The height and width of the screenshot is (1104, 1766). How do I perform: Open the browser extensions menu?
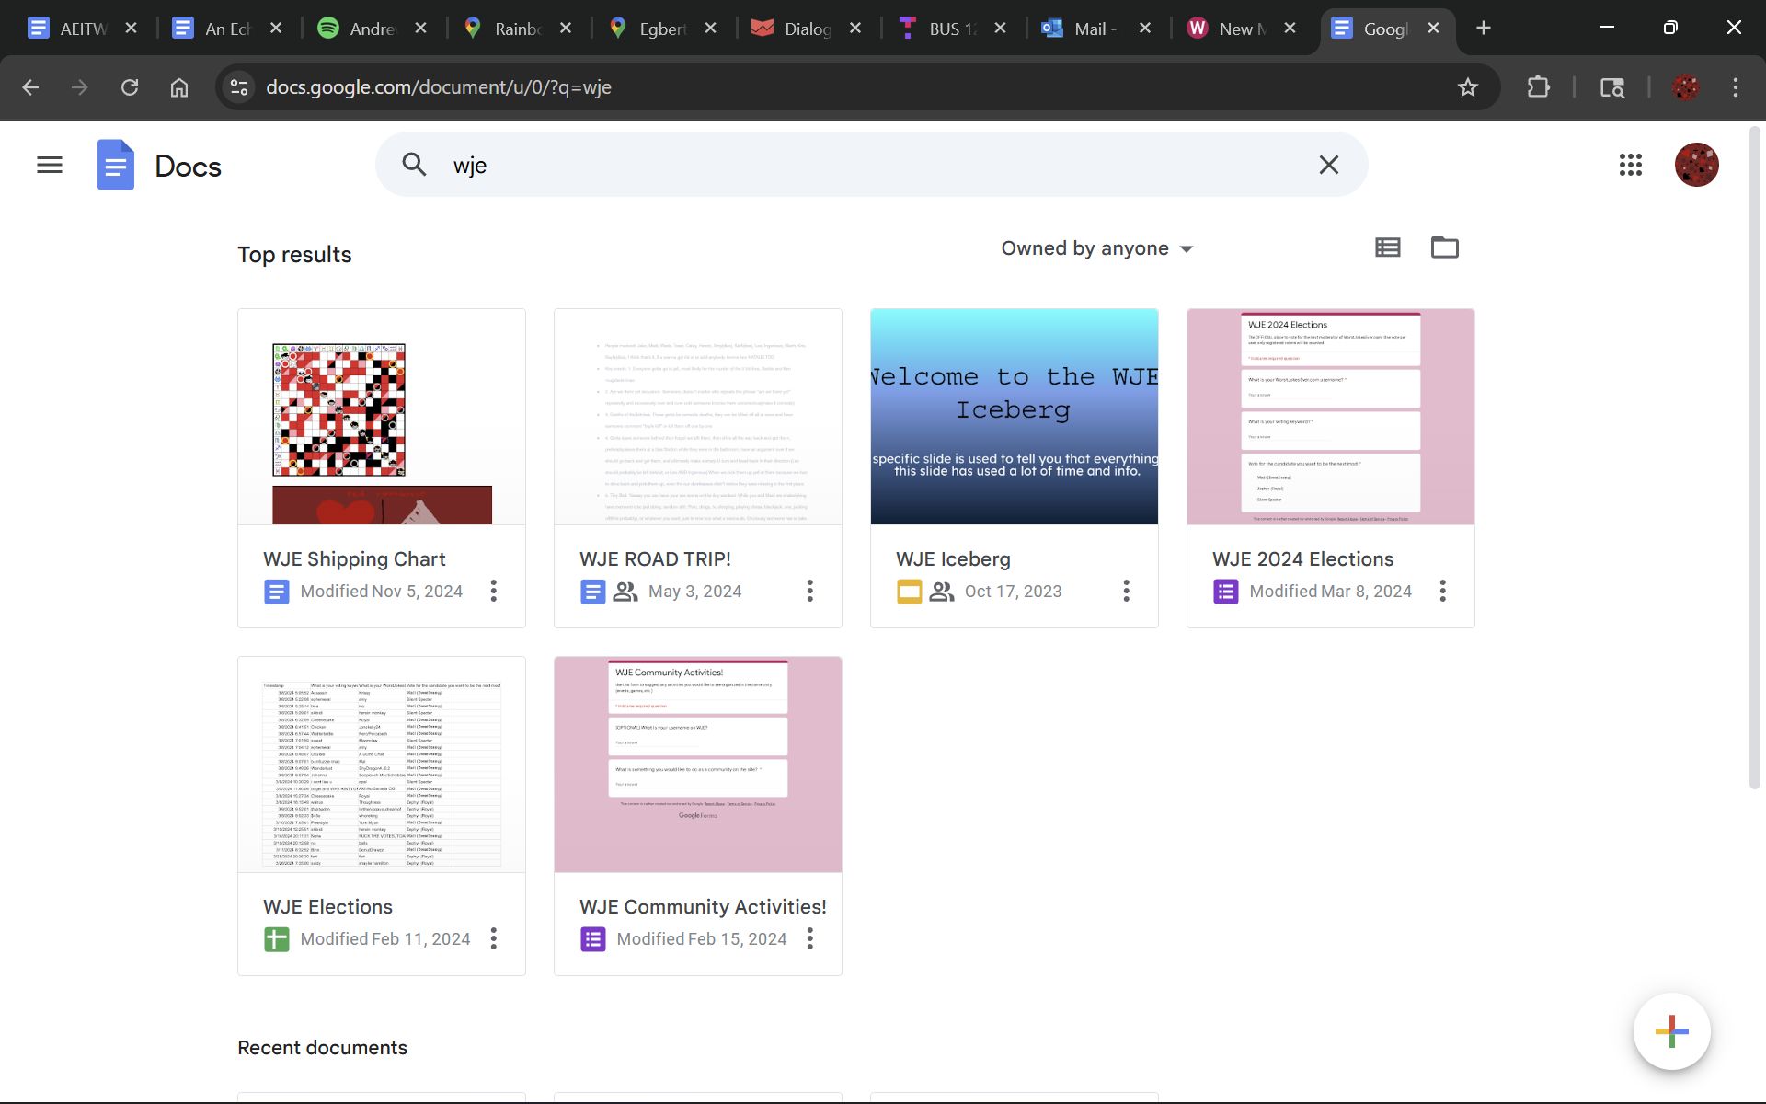pyautogui.click(x=1538, y=87)
